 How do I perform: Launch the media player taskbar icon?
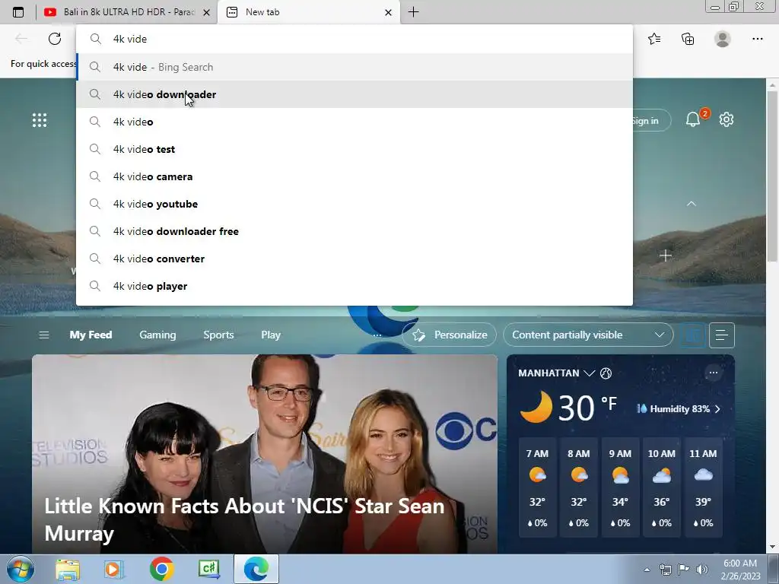click(113, 569)
